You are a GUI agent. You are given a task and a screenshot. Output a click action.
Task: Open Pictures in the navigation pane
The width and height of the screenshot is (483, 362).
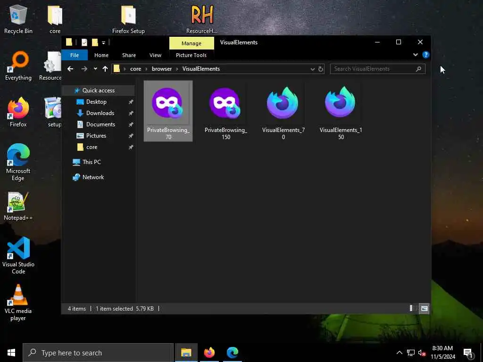pyautogui.click(x=96, y=136)
